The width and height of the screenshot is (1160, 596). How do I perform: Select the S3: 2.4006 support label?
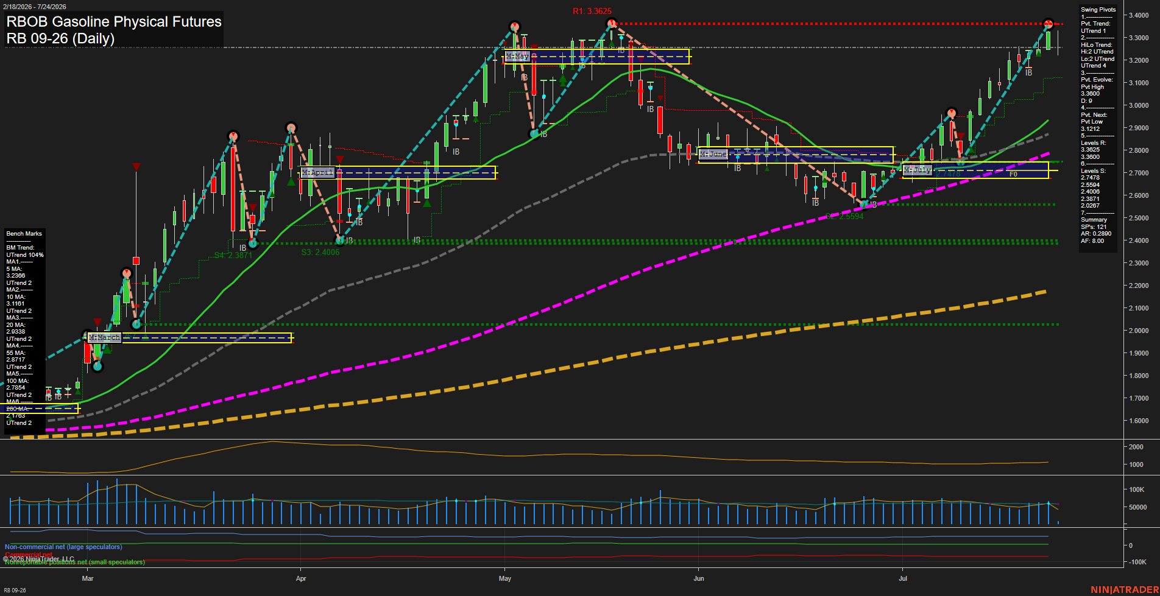click(320, 252)
